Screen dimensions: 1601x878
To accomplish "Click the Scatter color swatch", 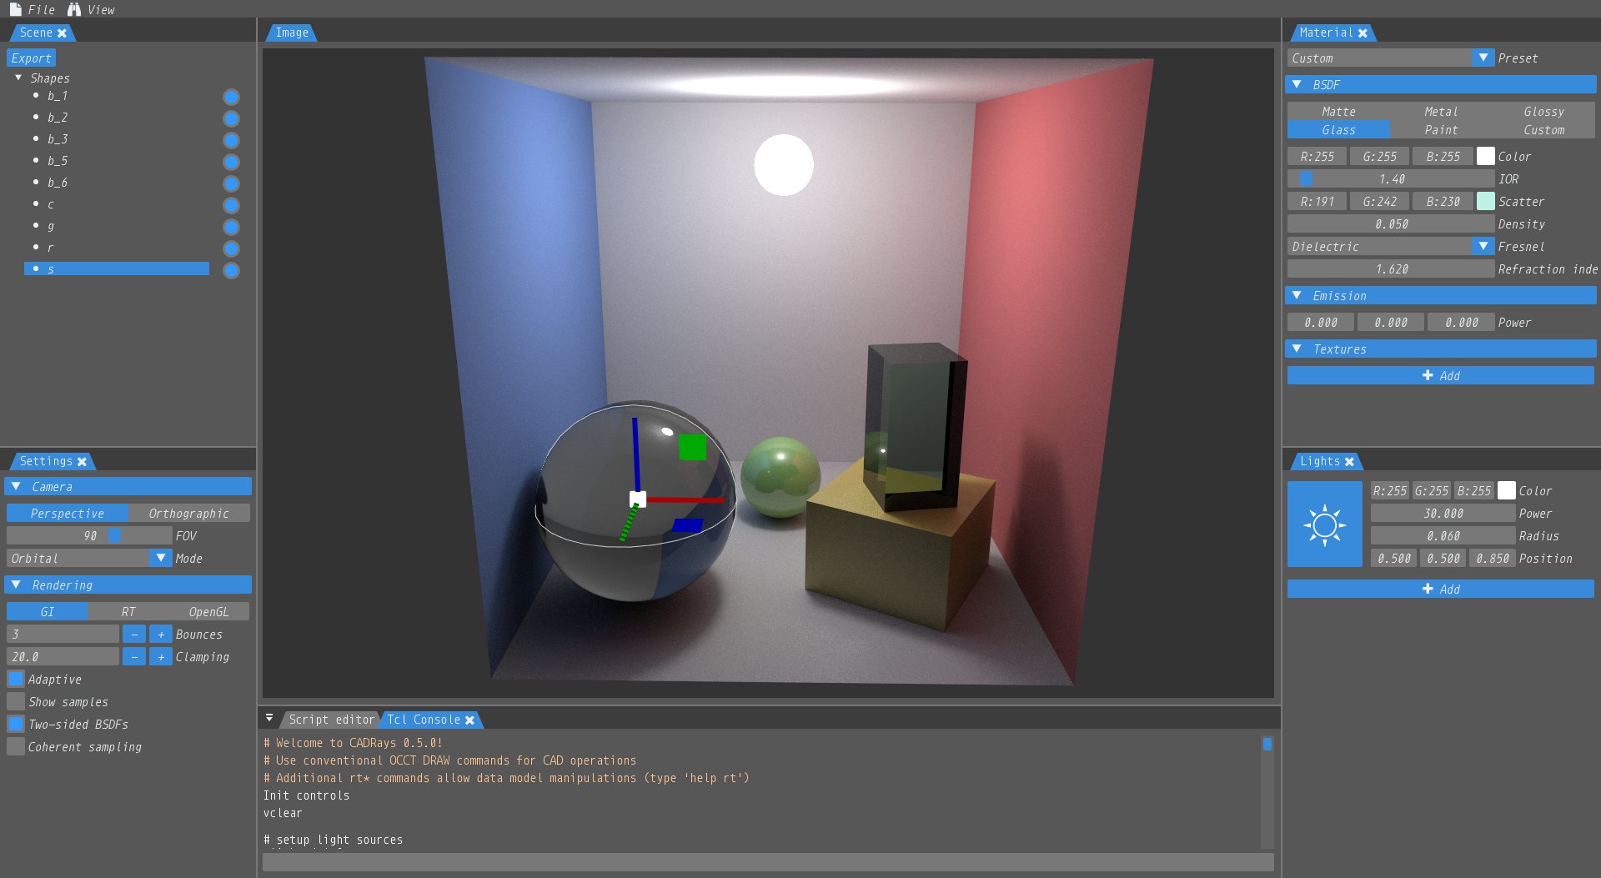I will coord(1485,202).
